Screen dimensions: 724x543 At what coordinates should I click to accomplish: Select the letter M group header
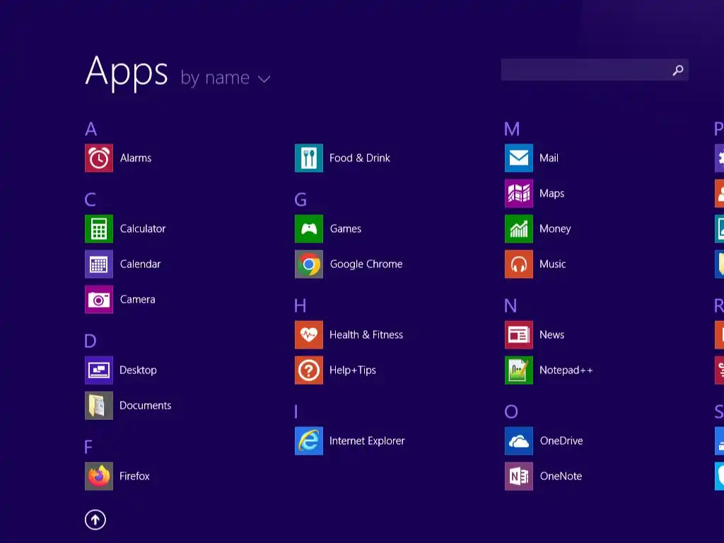pyautogui.click(x=512, y=129)
